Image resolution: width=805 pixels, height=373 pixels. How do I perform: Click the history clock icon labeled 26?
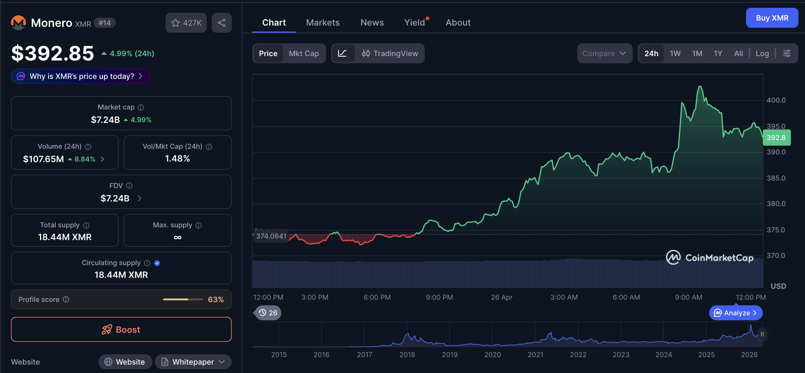[268, 312]
